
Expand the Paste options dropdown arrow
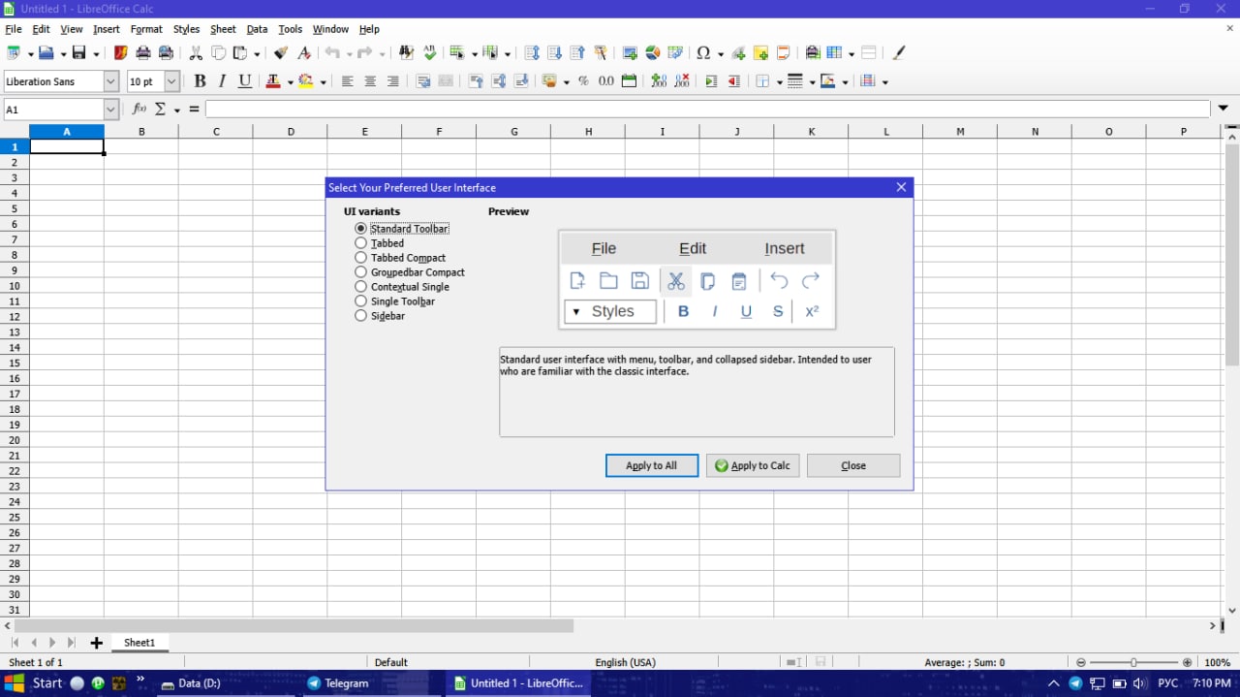(x=258, y=54)
